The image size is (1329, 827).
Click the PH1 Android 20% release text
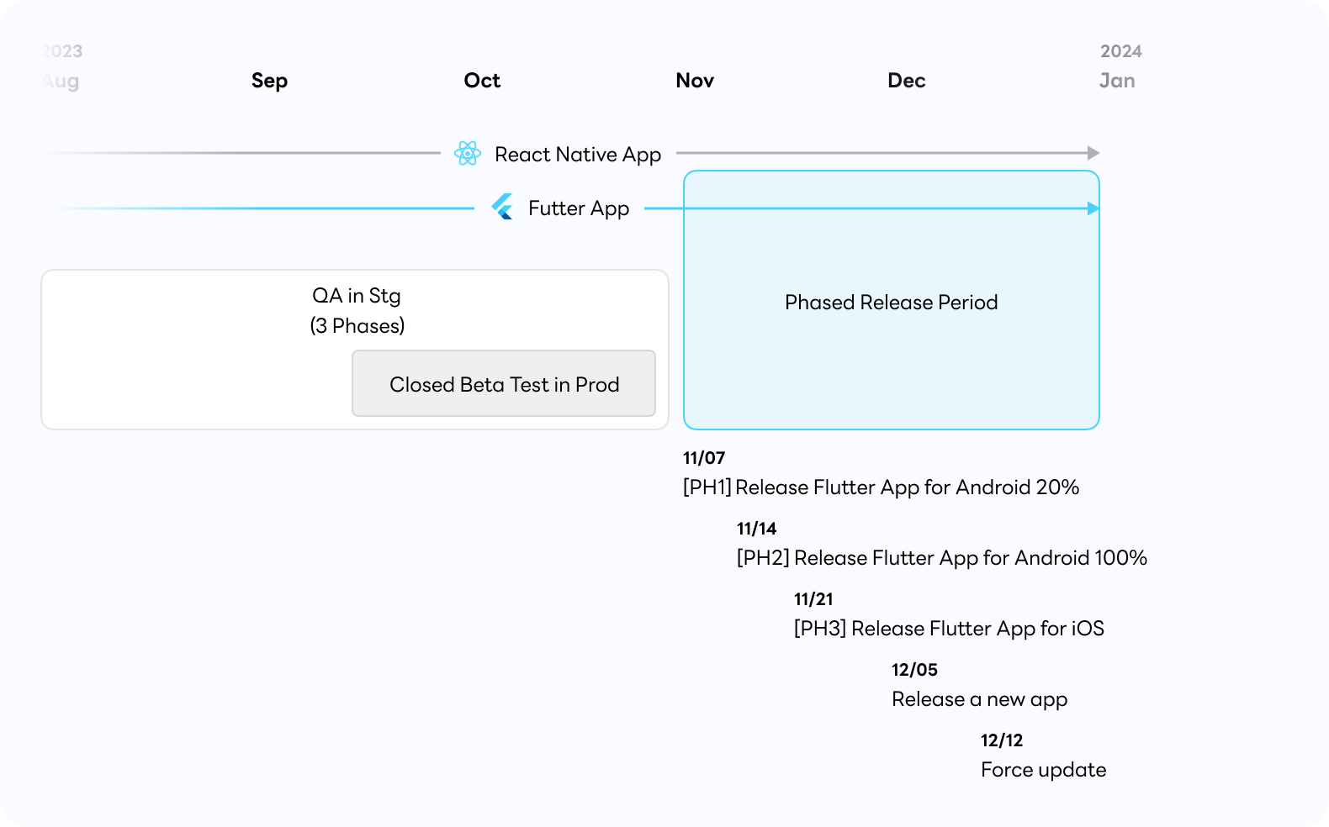(881, 487)
